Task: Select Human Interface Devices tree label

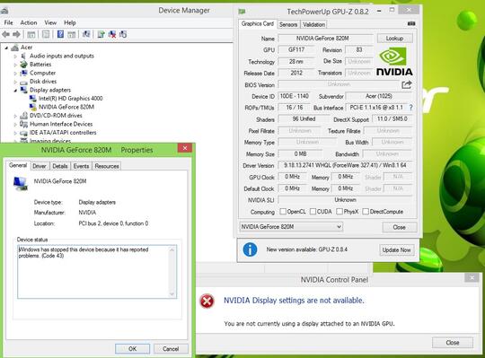Action: click(x=61, y=124)
